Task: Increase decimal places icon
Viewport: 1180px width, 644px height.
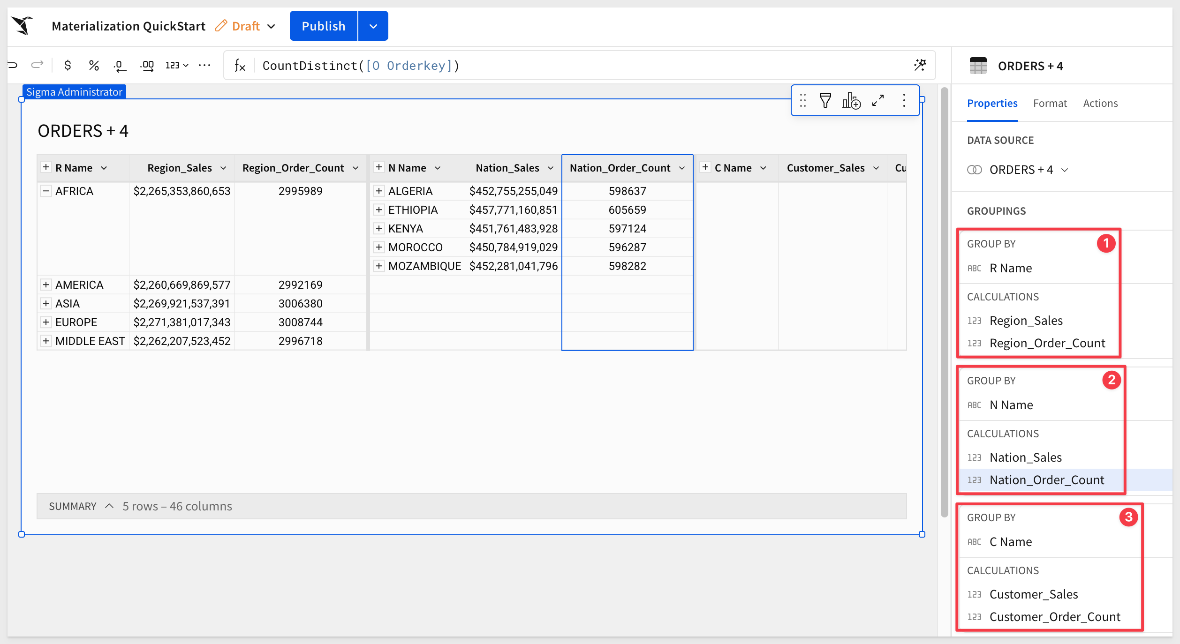Action: 147,66
